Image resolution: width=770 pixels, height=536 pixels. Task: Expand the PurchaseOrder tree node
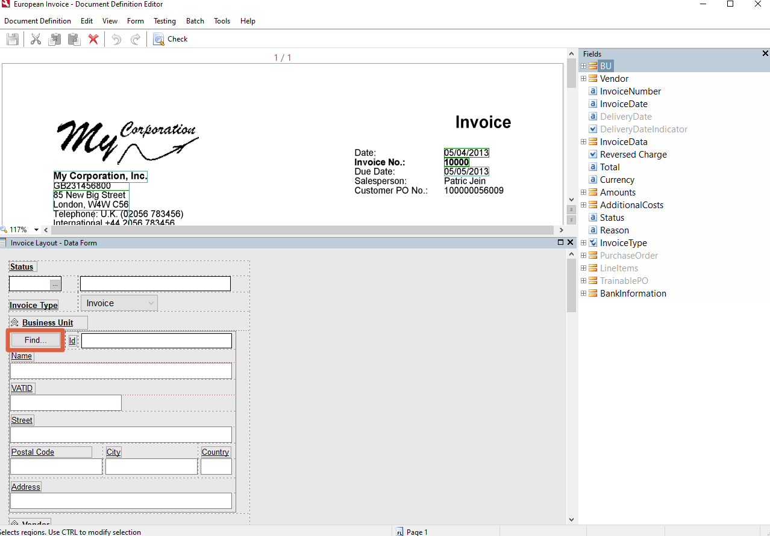pos(583,256)
